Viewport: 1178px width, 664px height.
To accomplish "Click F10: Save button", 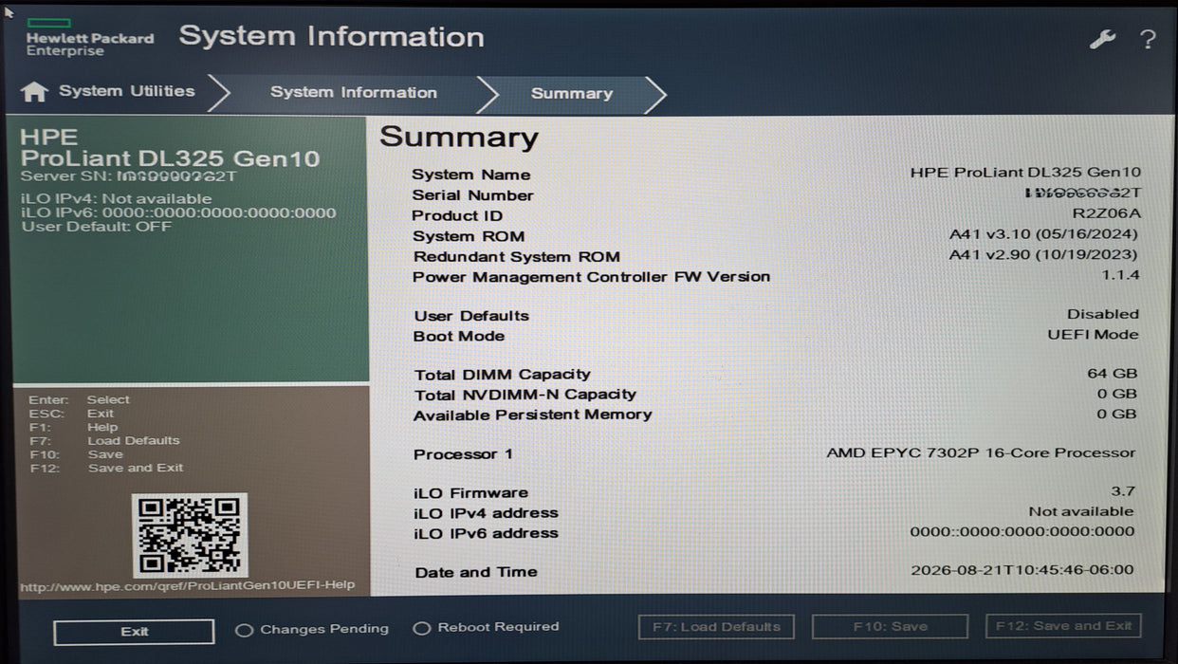I will (x=890, y=626).
